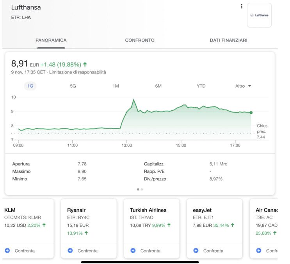Select the 1G chart range
Viewport: 290px width, 264px height.
click(30, 86)
